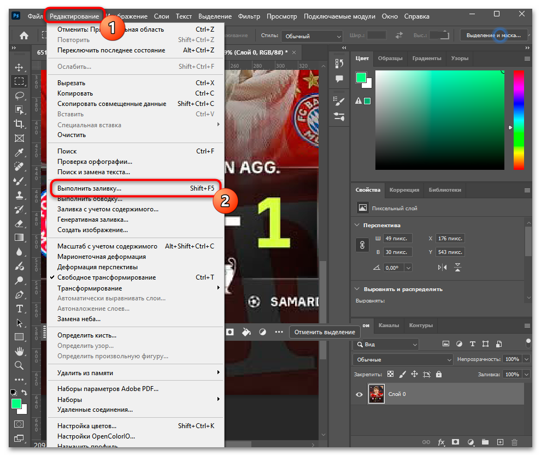Collapse the Перспектива section

tap(357, 225)
